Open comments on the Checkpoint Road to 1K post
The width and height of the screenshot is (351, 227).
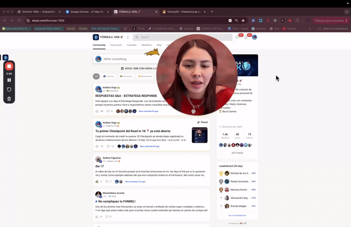108,146
